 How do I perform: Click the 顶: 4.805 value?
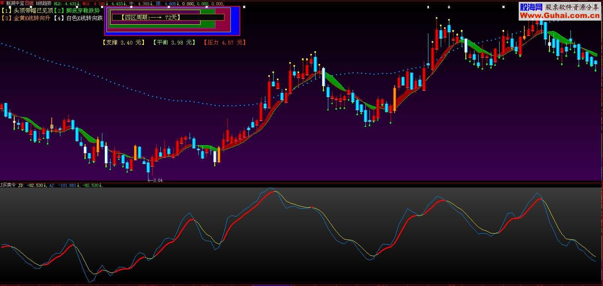click(x=168, y=4)
